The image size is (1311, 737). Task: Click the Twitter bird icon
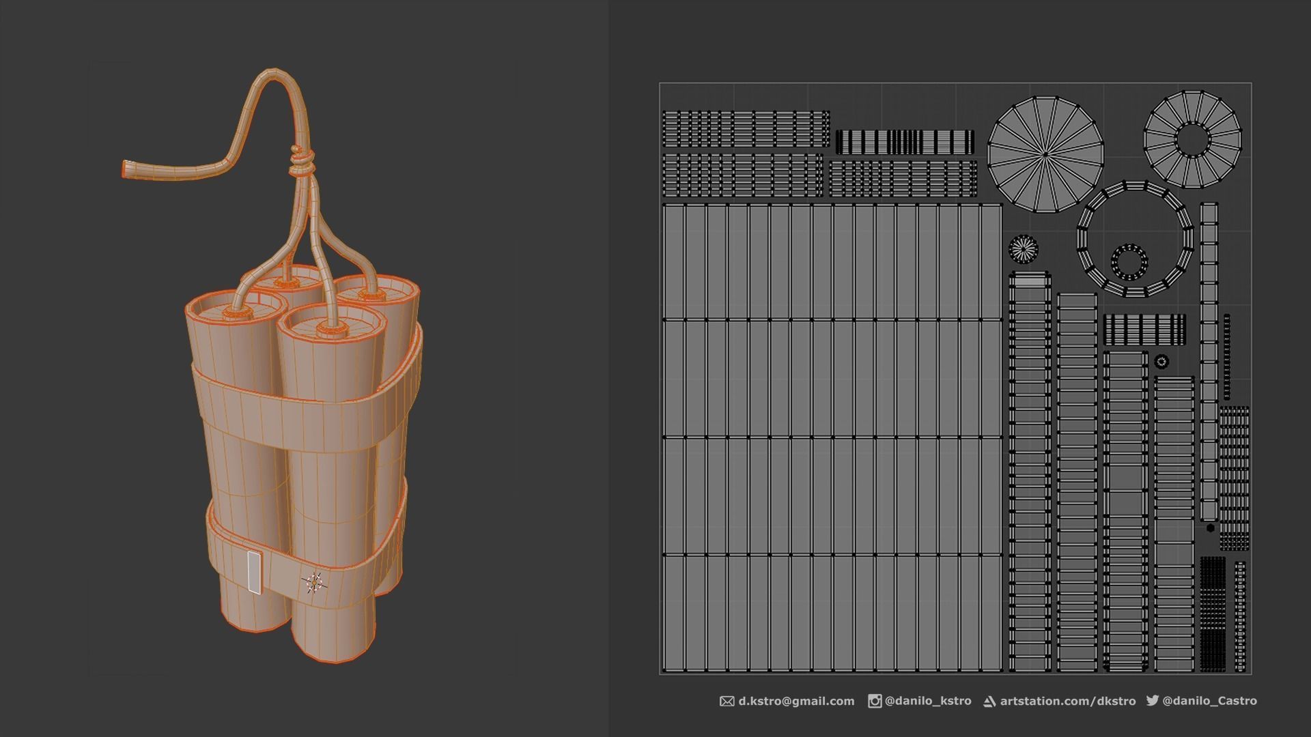pyautogui.click(x=1152, y=701)
